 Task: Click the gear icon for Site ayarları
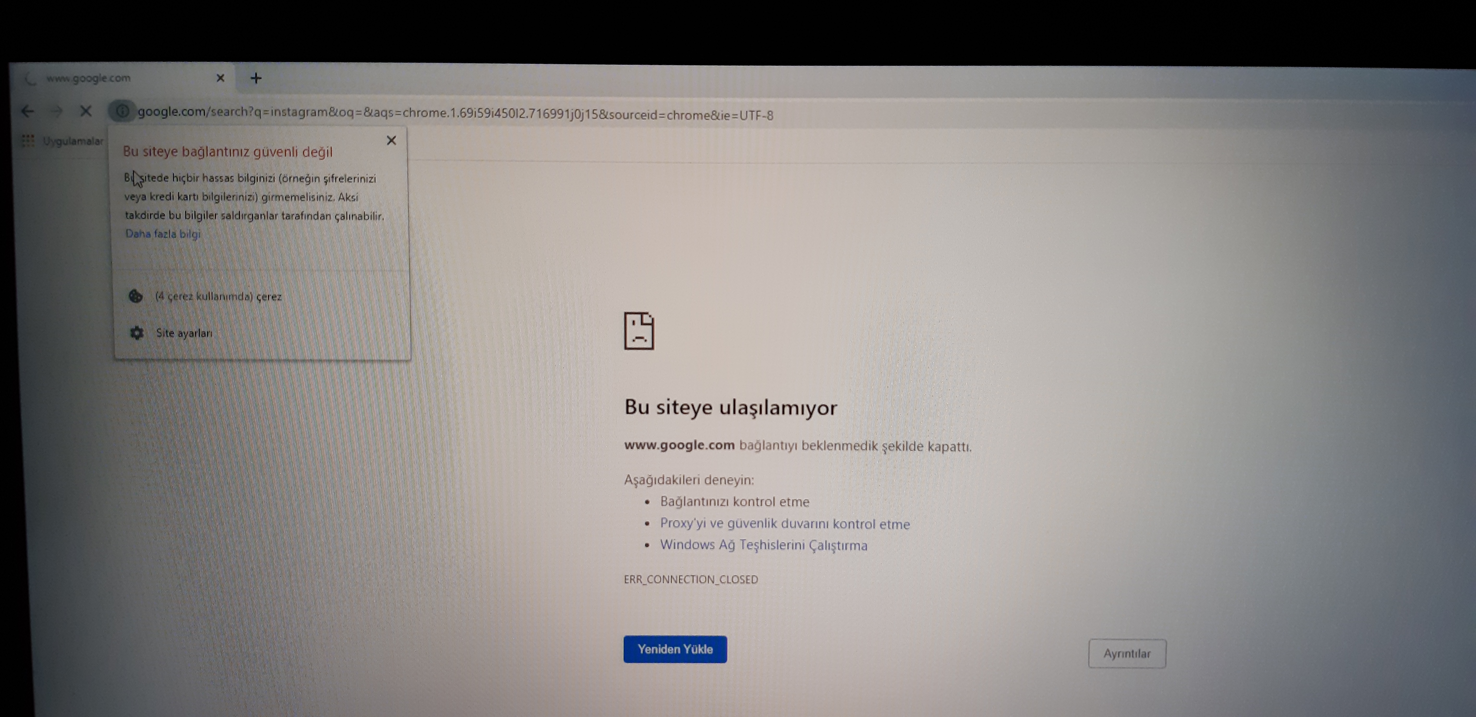point(136,333)
